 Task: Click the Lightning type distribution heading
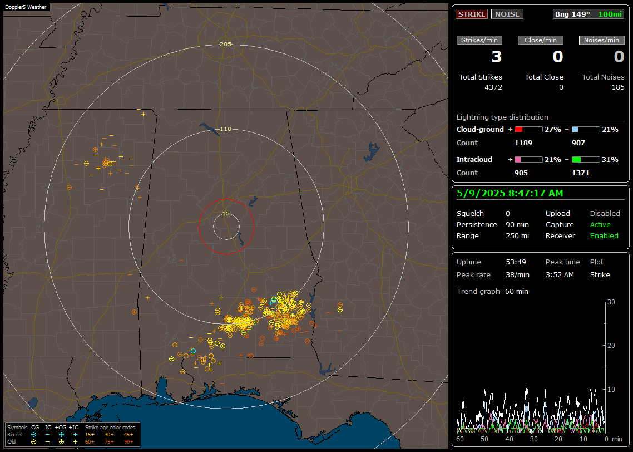[502, 117]
